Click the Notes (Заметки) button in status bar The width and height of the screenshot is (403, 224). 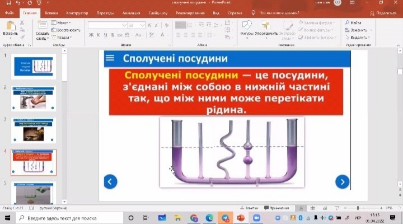[249, 208]
